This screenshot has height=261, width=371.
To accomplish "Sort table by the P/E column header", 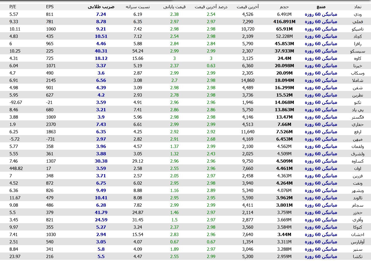I will (x=13, y=6).
